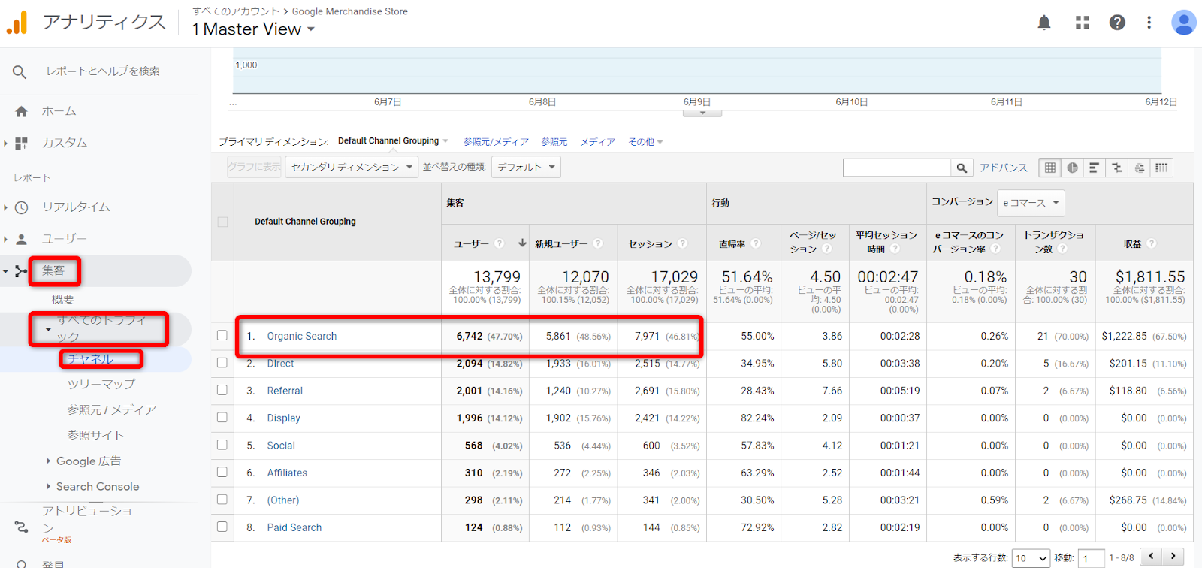Image resolution: width=1202 pixels, height=568 pixels.
Task: Click the table search magnifier button
Action: point(961,168)
